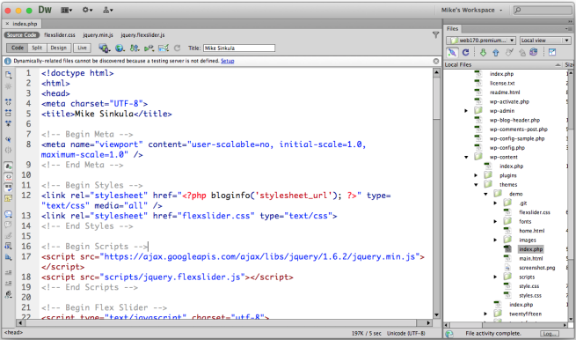
Task: Toggle Live view button
Action: pos(82,48)
